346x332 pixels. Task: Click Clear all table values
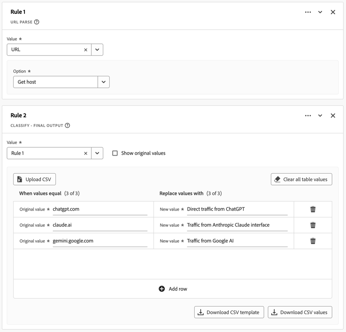[301, 179]
